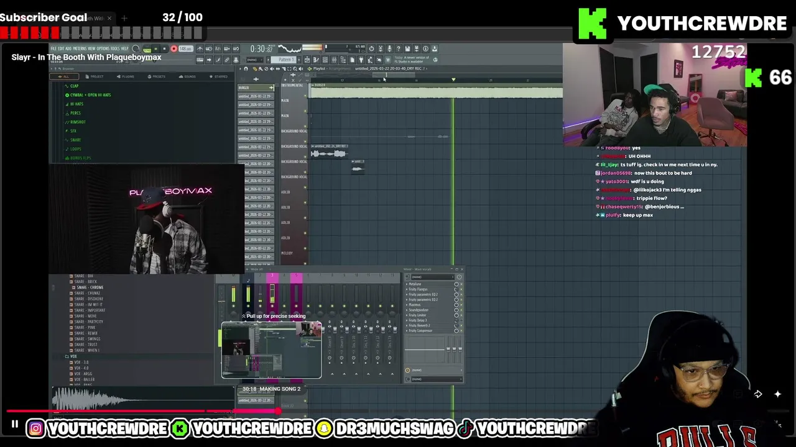Click the magnet snap icon in Playlist toolbar
796x447 pixels.
tap(246, 69)
